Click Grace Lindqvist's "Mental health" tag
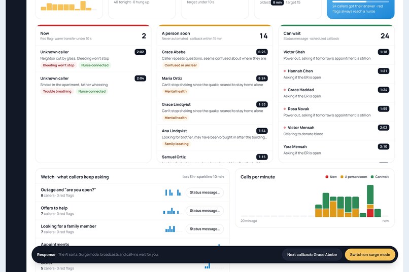 pos(175,118)
